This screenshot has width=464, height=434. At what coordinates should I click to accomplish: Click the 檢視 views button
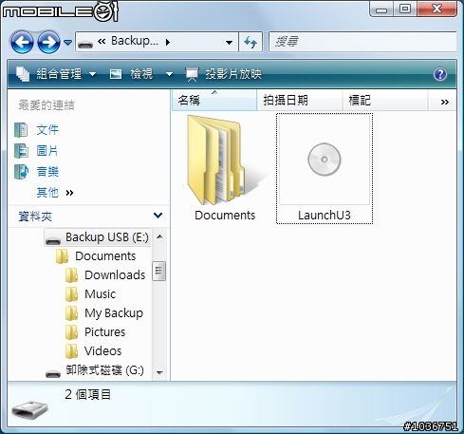(131, 74)
